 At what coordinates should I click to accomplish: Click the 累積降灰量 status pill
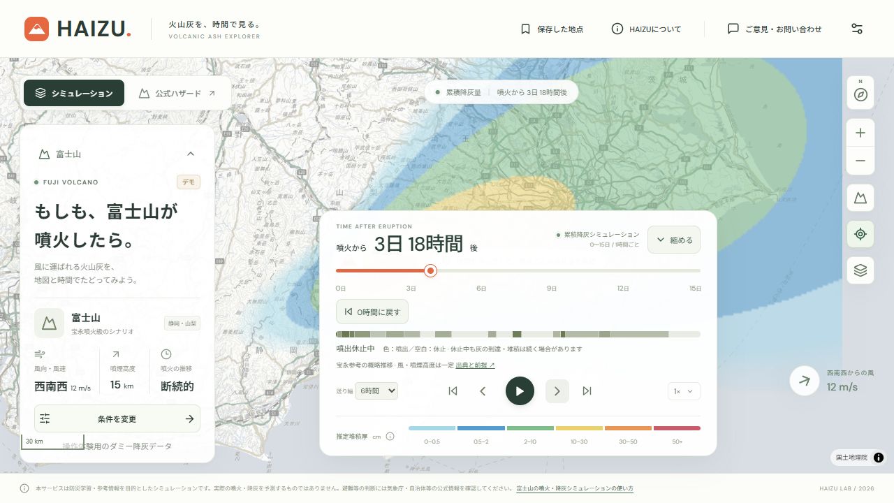point(501,92)
